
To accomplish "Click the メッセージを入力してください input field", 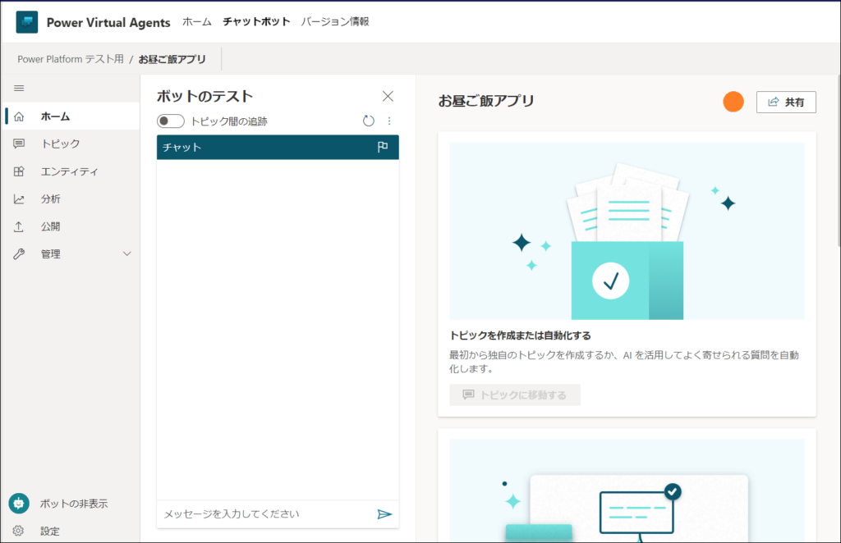I will pos(267,514).
